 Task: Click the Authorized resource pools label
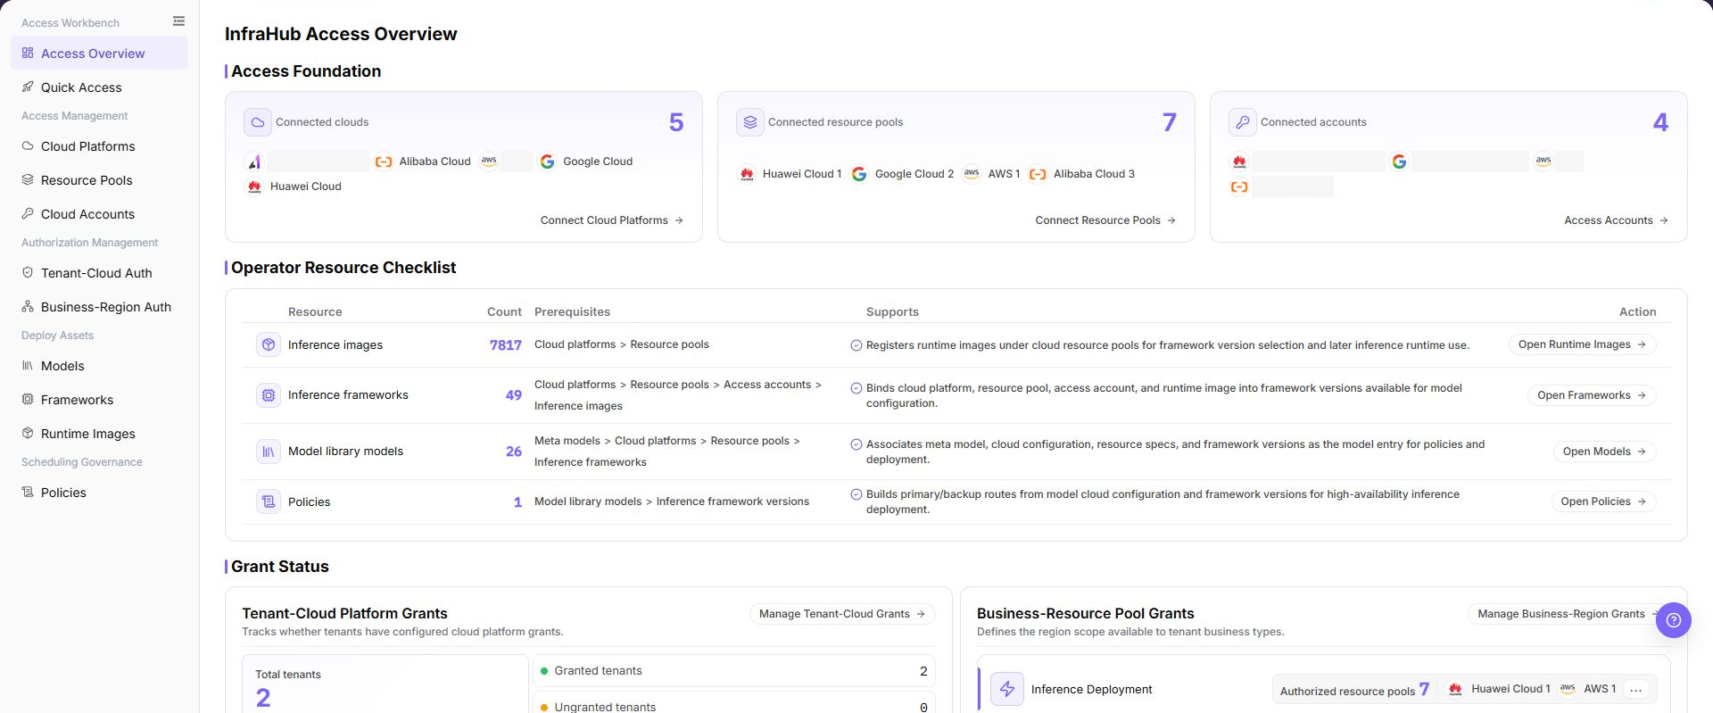1347,692
